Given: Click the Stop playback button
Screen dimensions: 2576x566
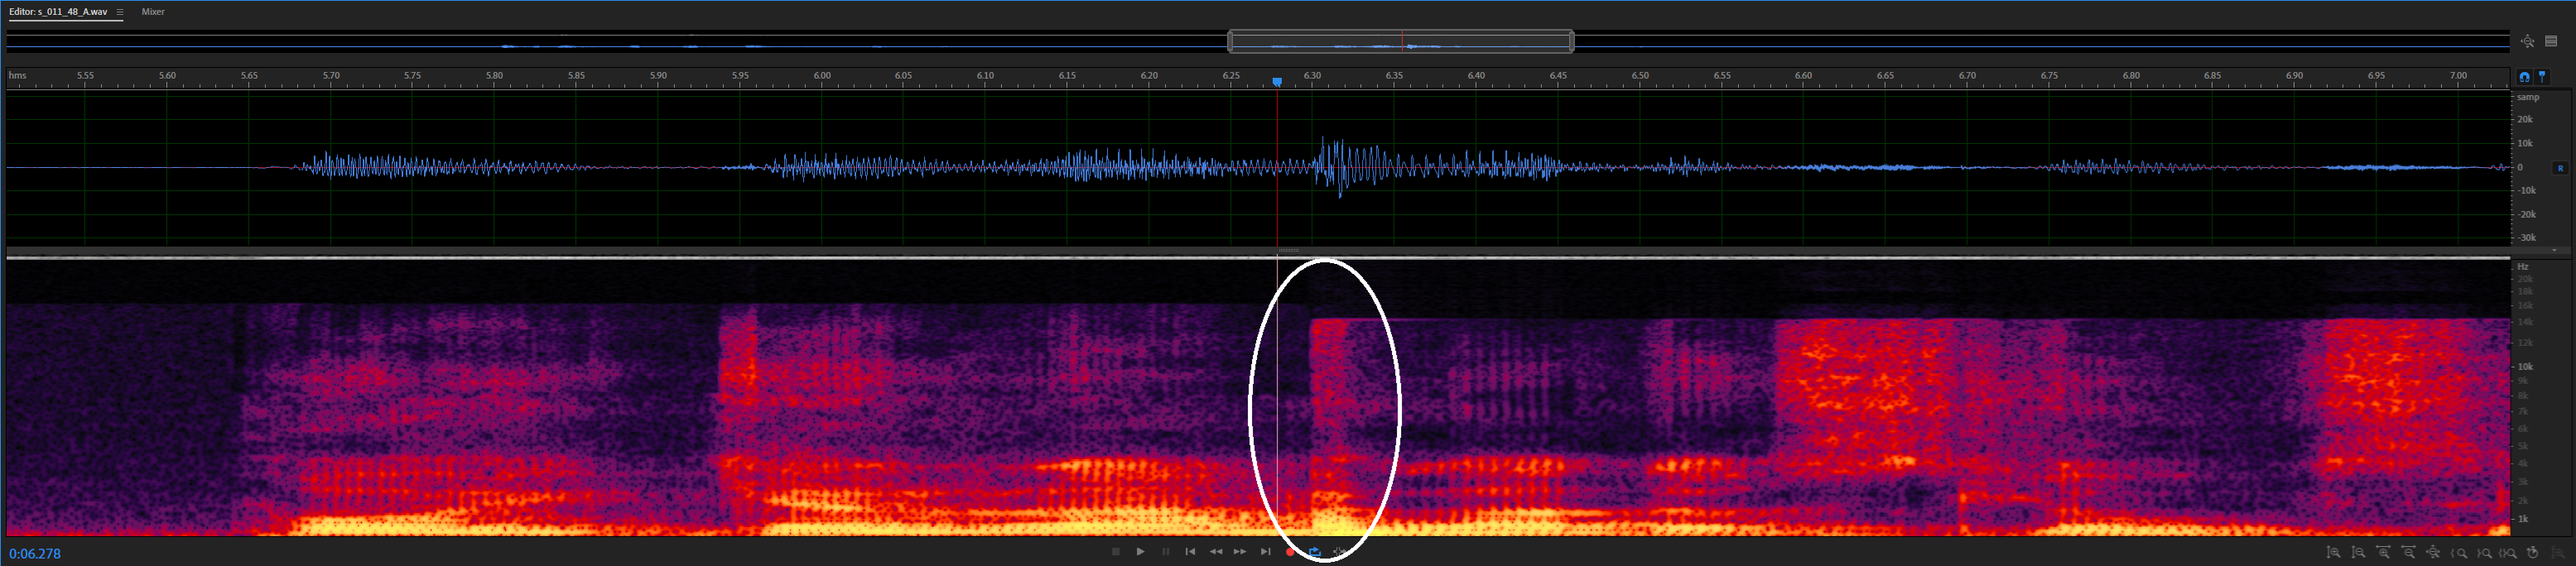Looking at the screenshot, I should [x=1115, y=552].
